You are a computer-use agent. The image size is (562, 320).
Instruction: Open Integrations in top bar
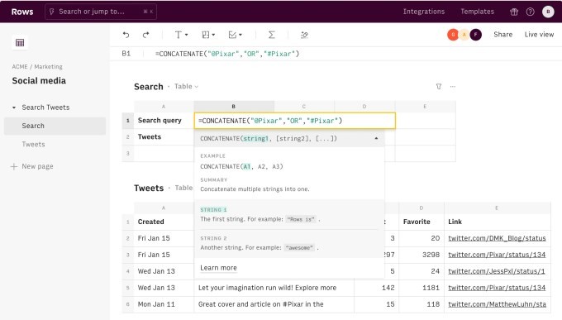coord(424,12)
